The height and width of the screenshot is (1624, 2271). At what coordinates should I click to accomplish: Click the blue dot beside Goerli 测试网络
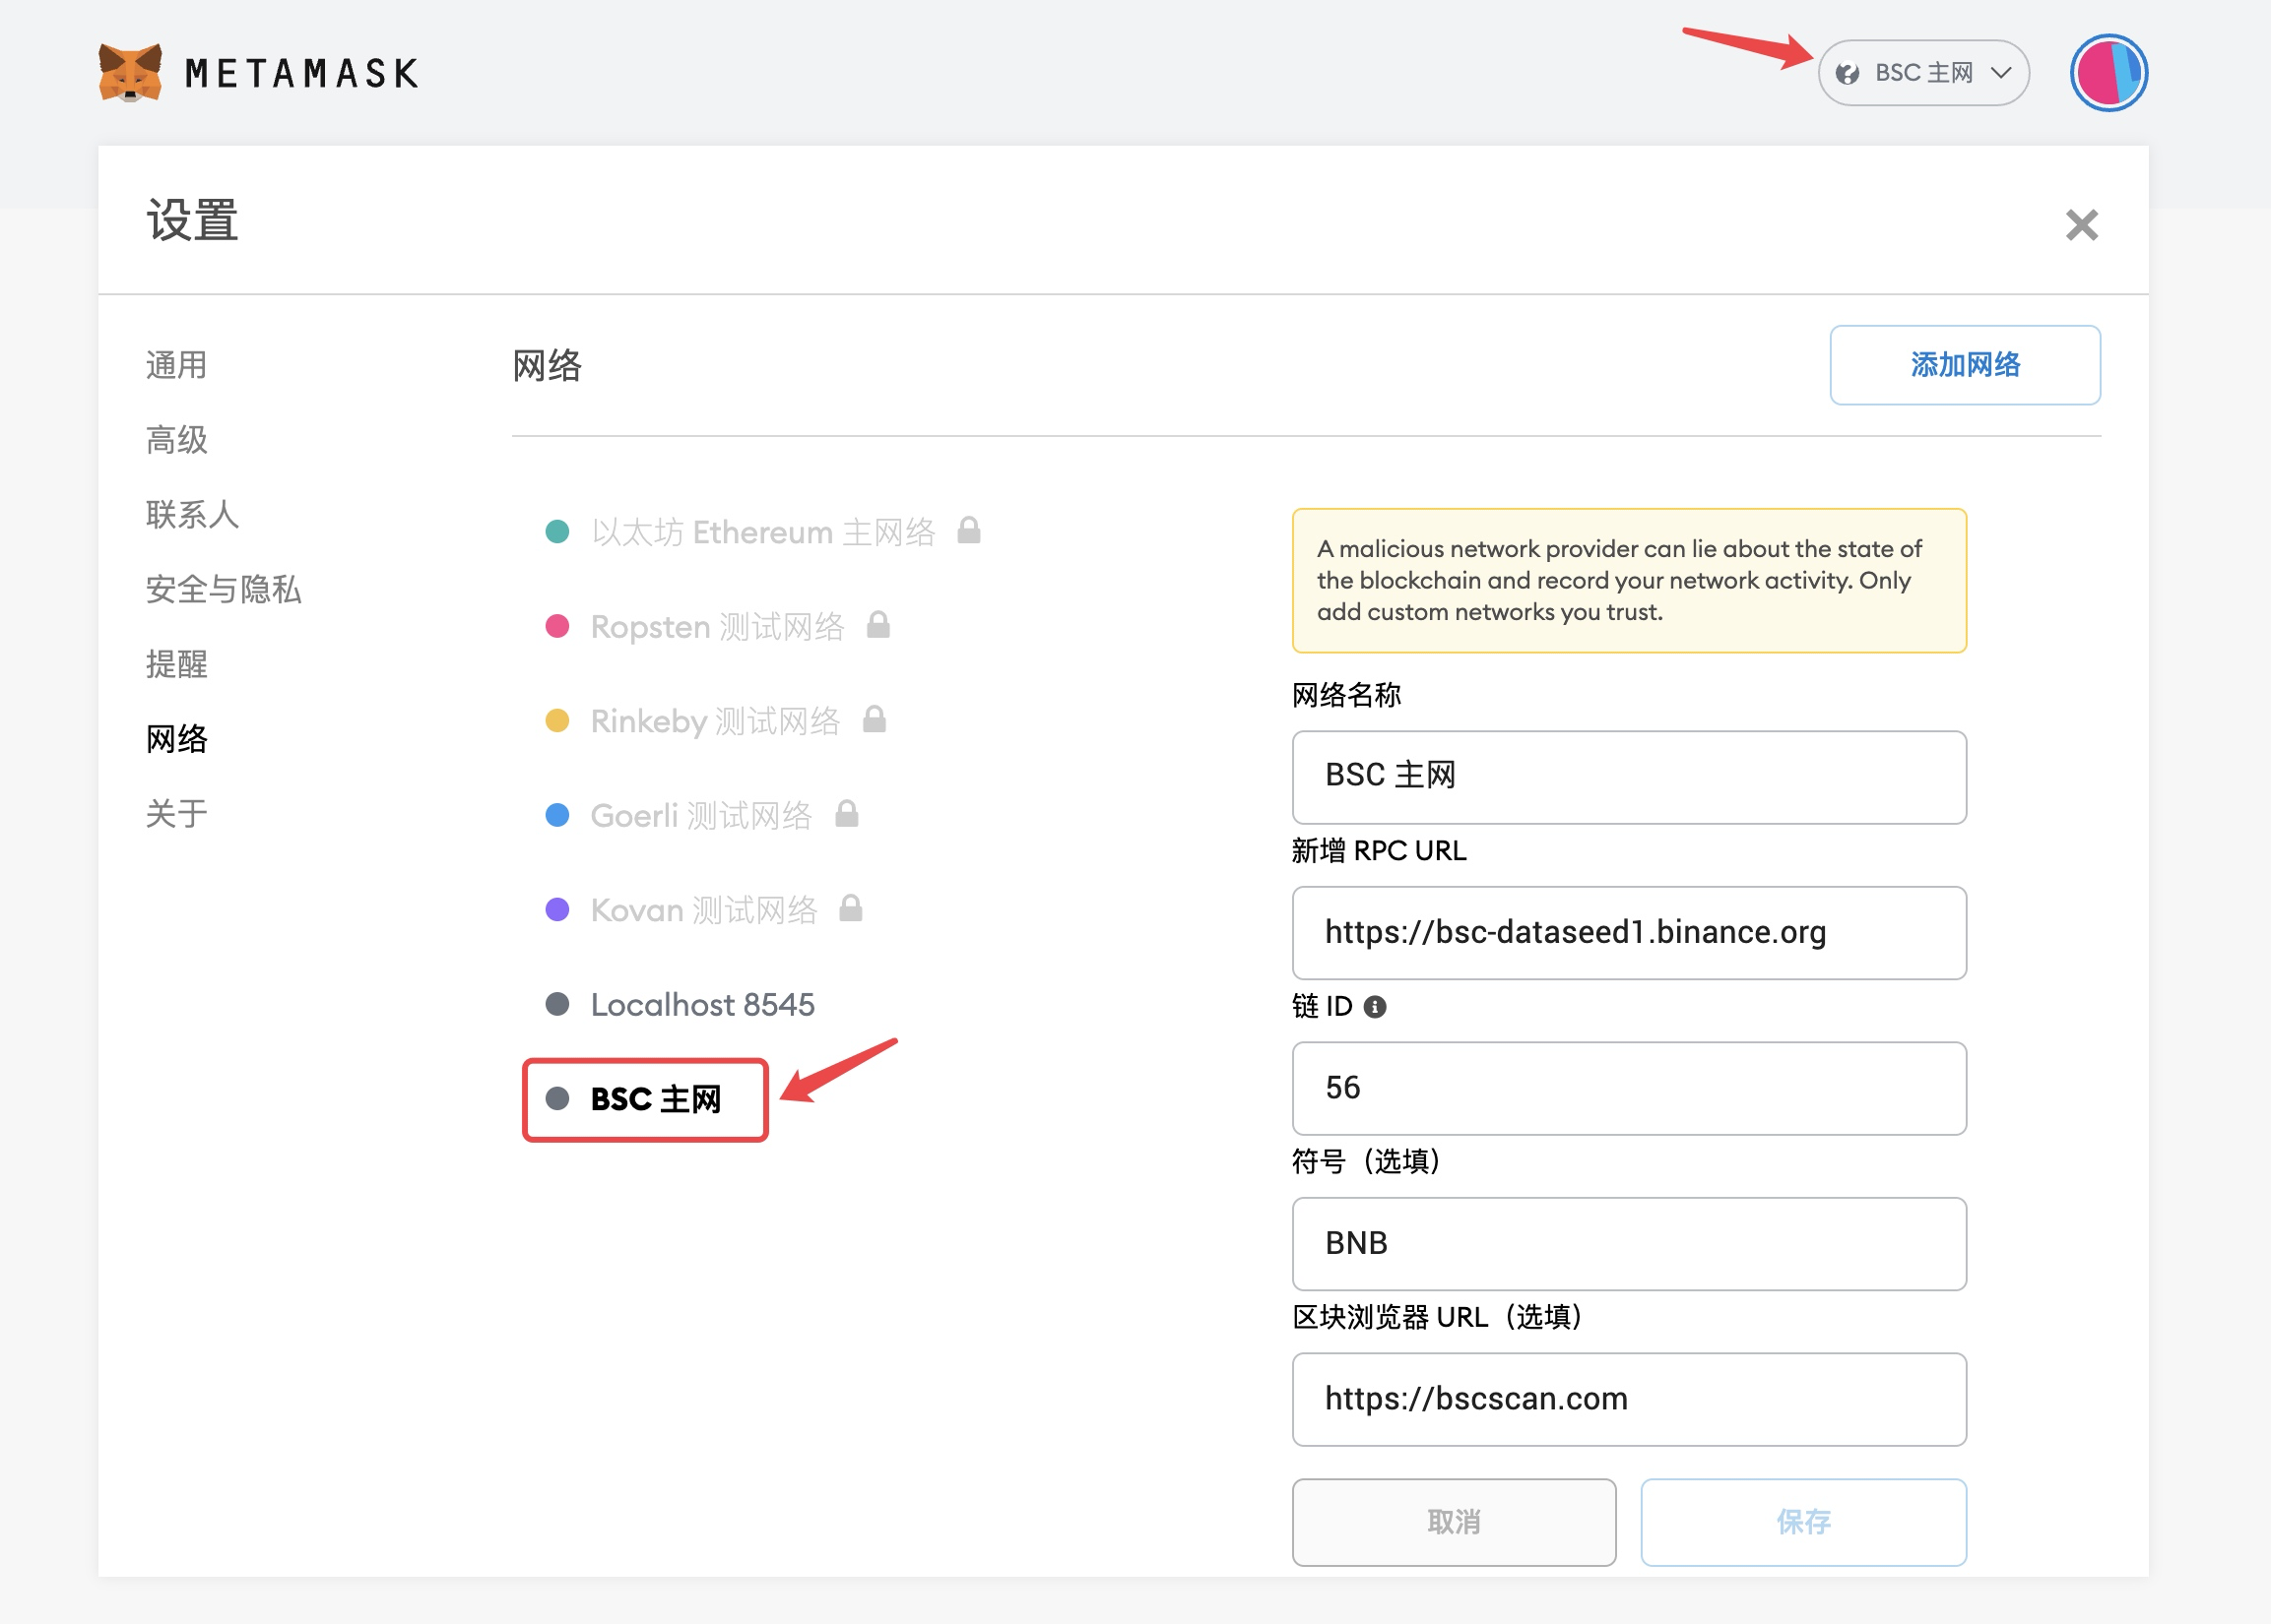click(x=557, y=816)
